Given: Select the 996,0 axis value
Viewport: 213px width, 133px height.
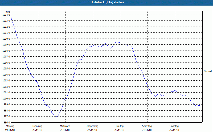Looking at the screenshot, I should pos(7,122).
